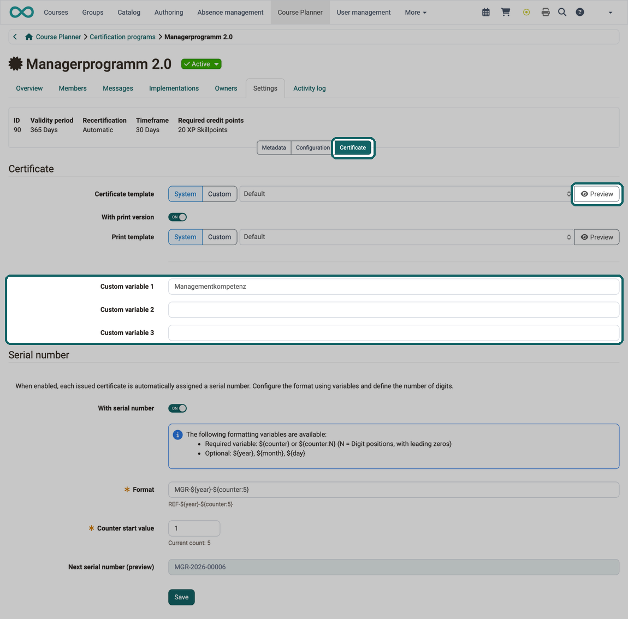The width and height of the screenshot is (628, 619).
Task: Select Custom for Print template
Action: [x=220, y=237]
